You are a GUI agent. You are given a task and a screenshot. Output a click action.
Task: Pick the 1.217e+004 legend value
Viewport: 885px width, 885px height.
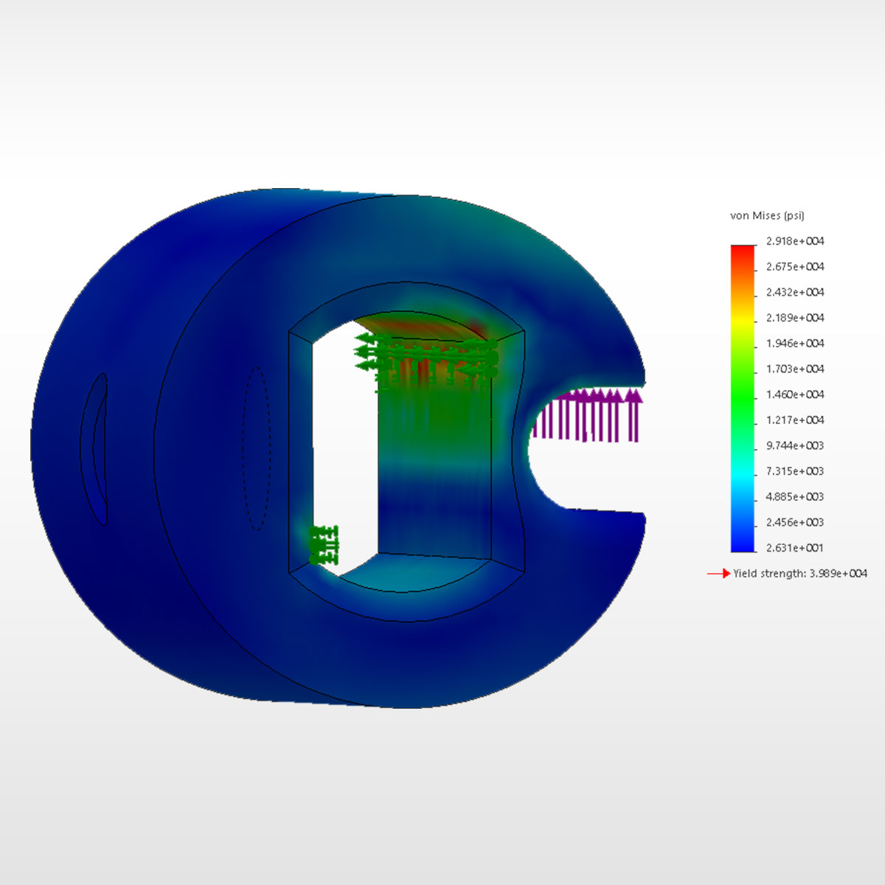(x=795, y=420)
